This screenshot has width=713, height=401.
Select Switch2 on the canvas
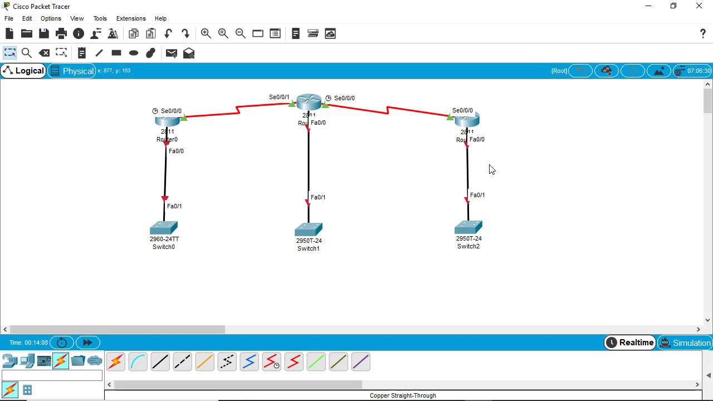(x=468, y=227)
